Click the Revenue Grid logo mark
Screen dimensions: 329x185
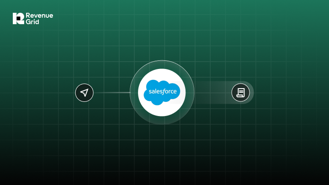click(18, 18)
